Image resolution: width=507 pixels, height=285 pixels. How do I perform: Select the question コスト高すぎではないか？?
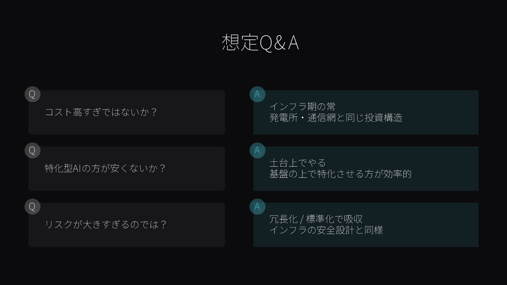(101, 112)
